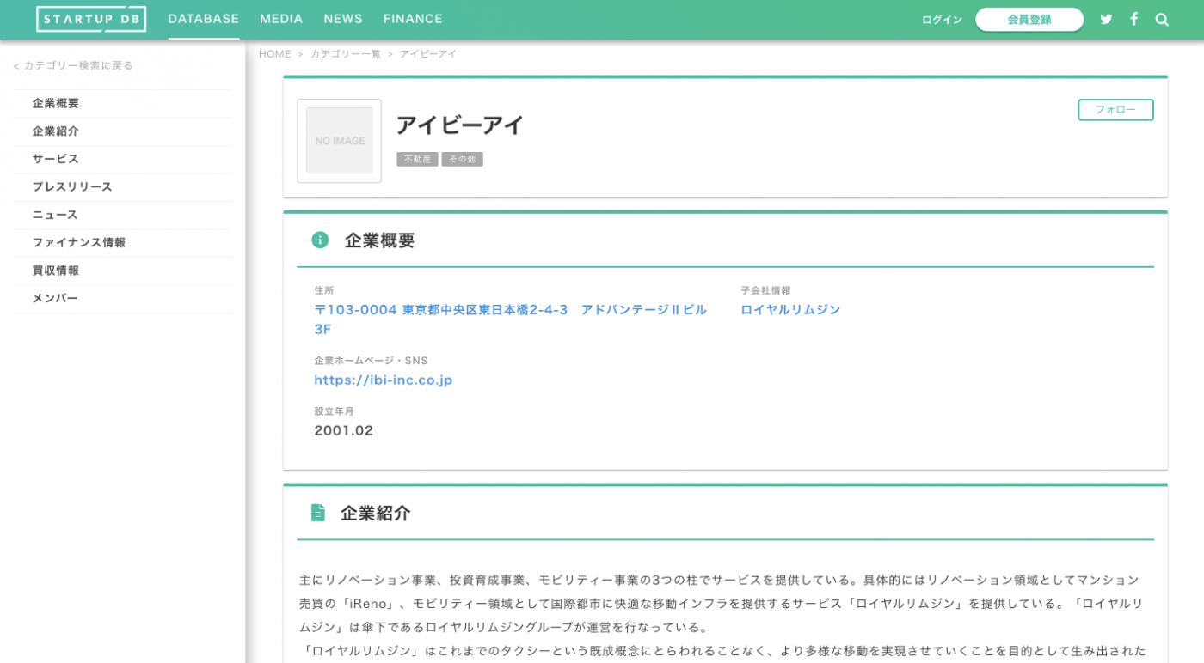
Task: Click the 会員登録 registration button
Action: 1029,19
